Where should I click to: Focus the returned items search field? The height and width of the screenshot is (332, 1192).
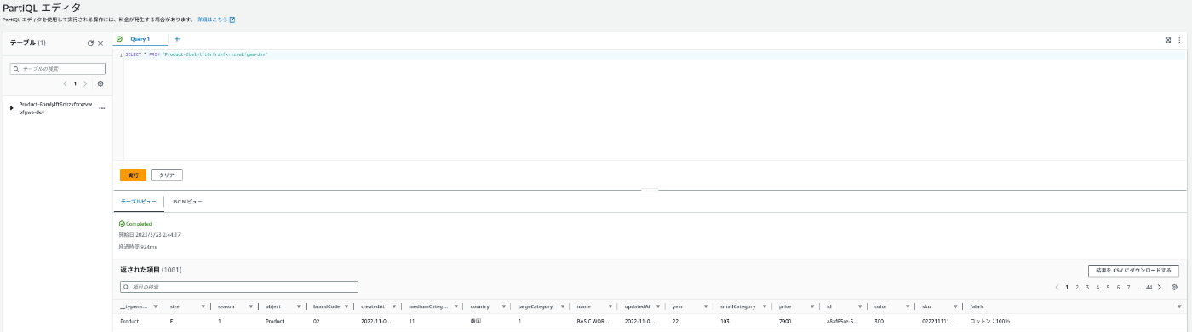pos(239,287)
